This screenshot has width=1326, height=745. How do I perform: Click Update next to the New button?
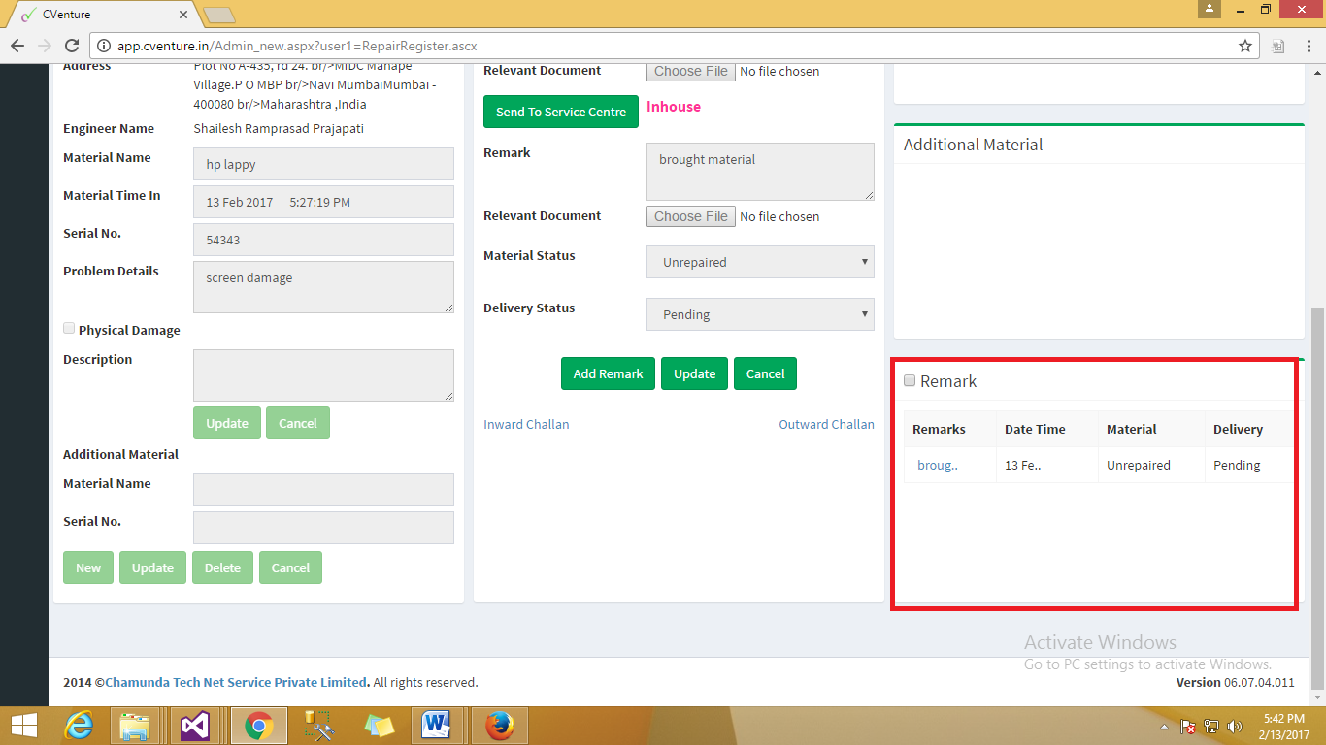point(152,567)
